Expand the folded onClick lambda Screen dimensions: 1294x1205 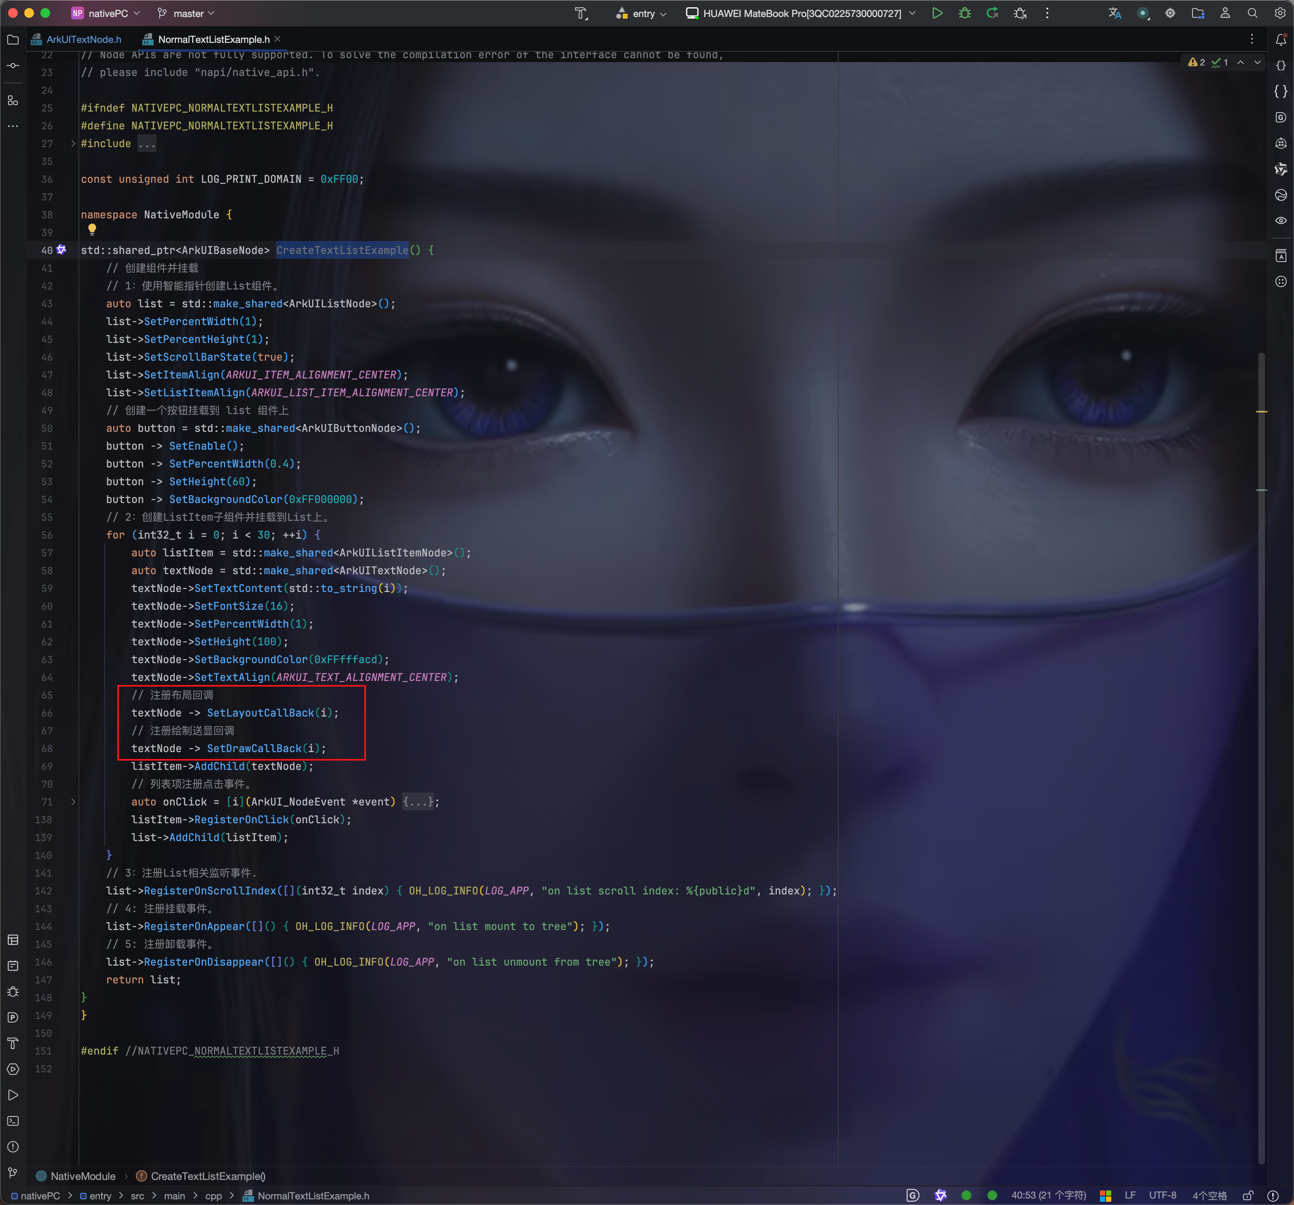(x=73, y=802)
